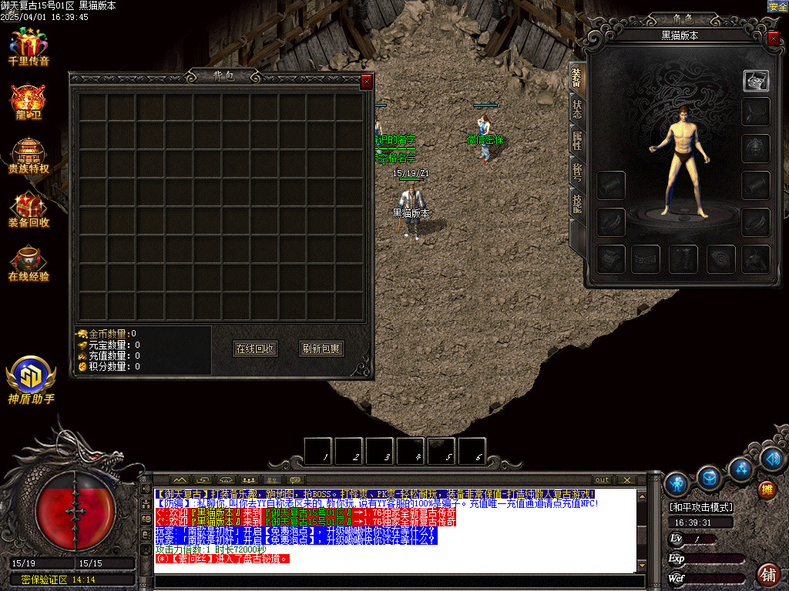The width and height of the screenshot is (789, 591).
Task: Open 在线经验 online experience icon
Action: (x=28, y=262)
